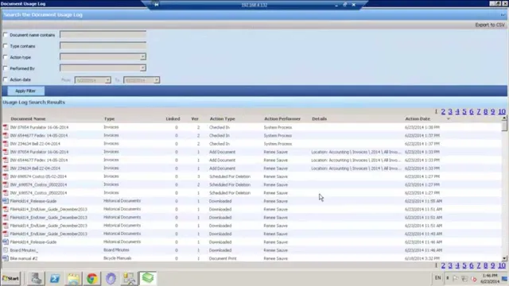
Task: Sort by Action Type column header
Action: (x=223, y=118)
